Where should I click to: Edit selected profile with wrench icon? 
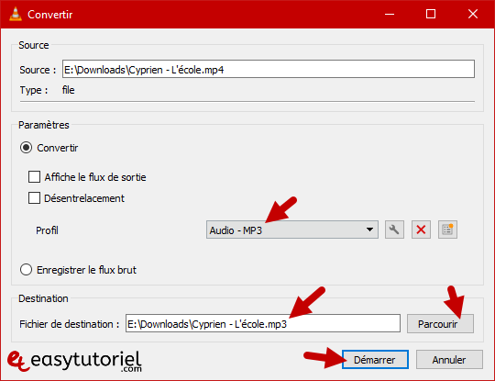[394, 230]
